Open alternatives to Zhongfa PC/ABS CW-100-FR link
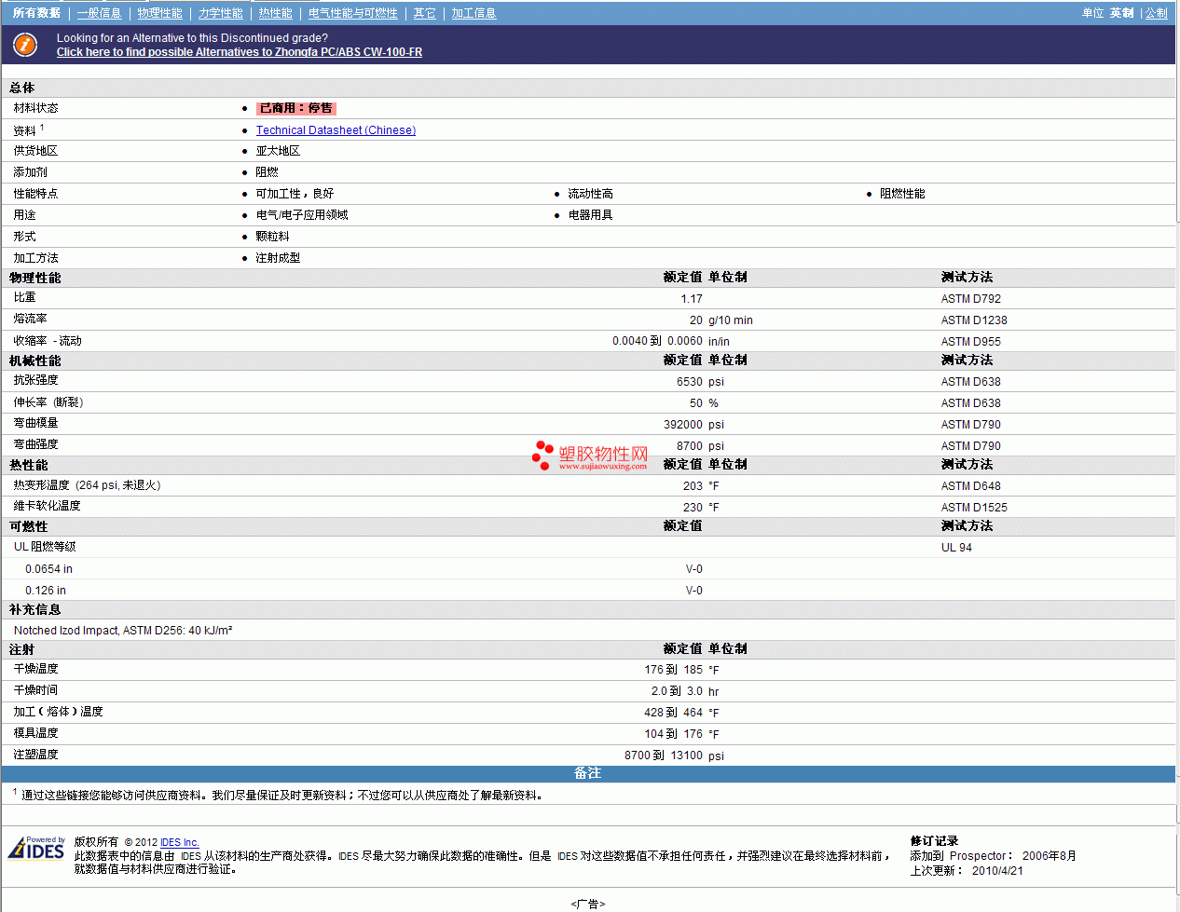1180x912 pixels. (x=240, y=52)
